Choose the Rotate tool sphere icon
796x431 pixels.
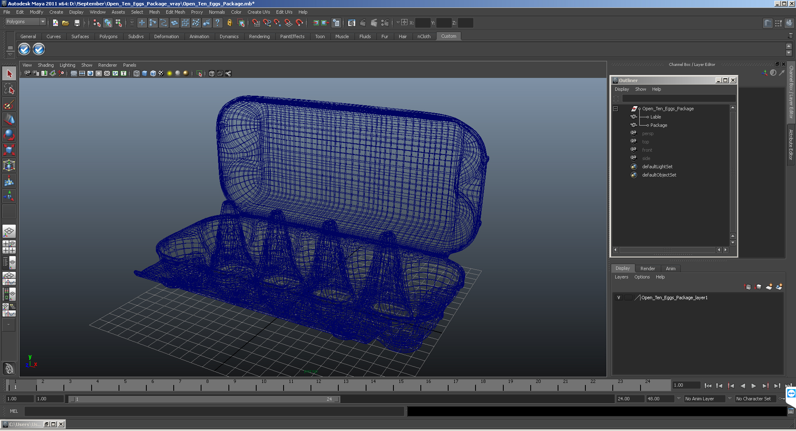[9, 134]
